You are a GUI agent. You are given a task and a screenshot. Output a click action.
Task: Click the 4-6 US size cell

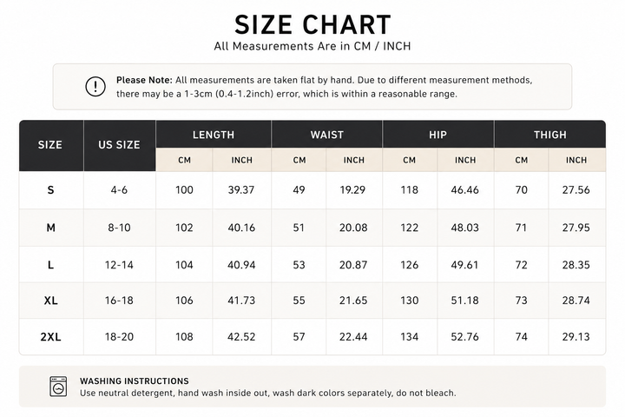click(x=119, y=190)
